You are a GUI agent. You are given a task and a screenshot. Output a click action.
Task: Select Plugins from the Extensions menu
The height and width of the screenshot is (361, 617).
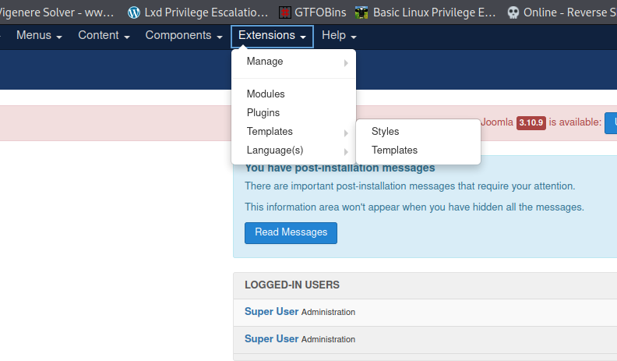263,113
